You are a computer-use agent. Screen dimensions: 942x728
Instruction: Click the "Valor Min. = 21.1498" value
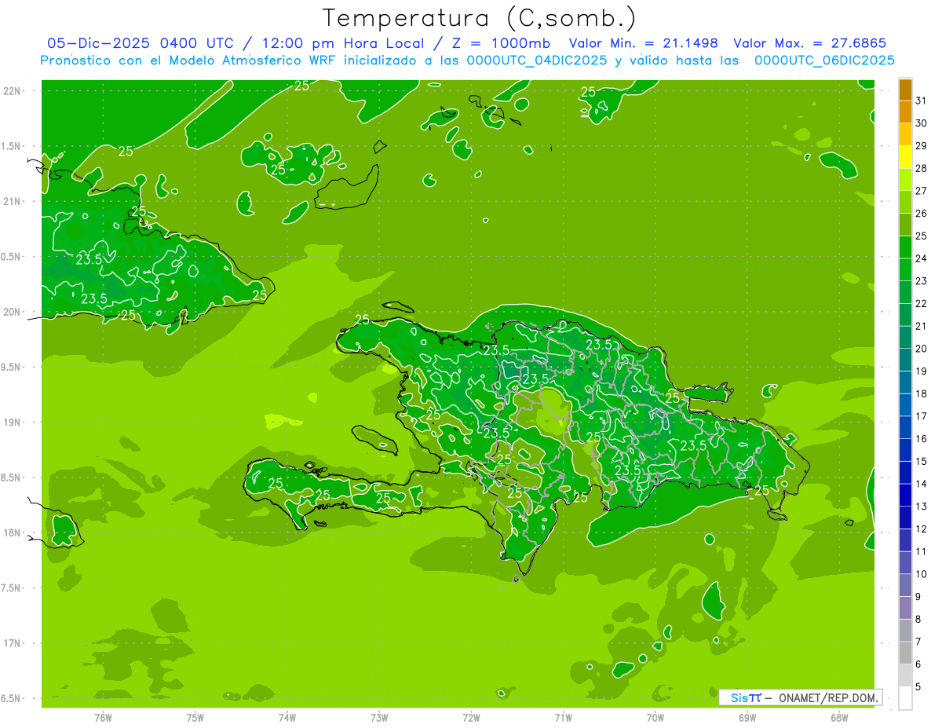(644, 43)
